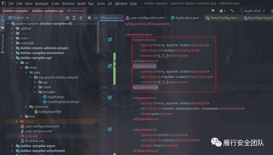The height and width of the screenshot is (155, 273).
Task: Open Project panel settings gear
Action: tap(89, 18)
